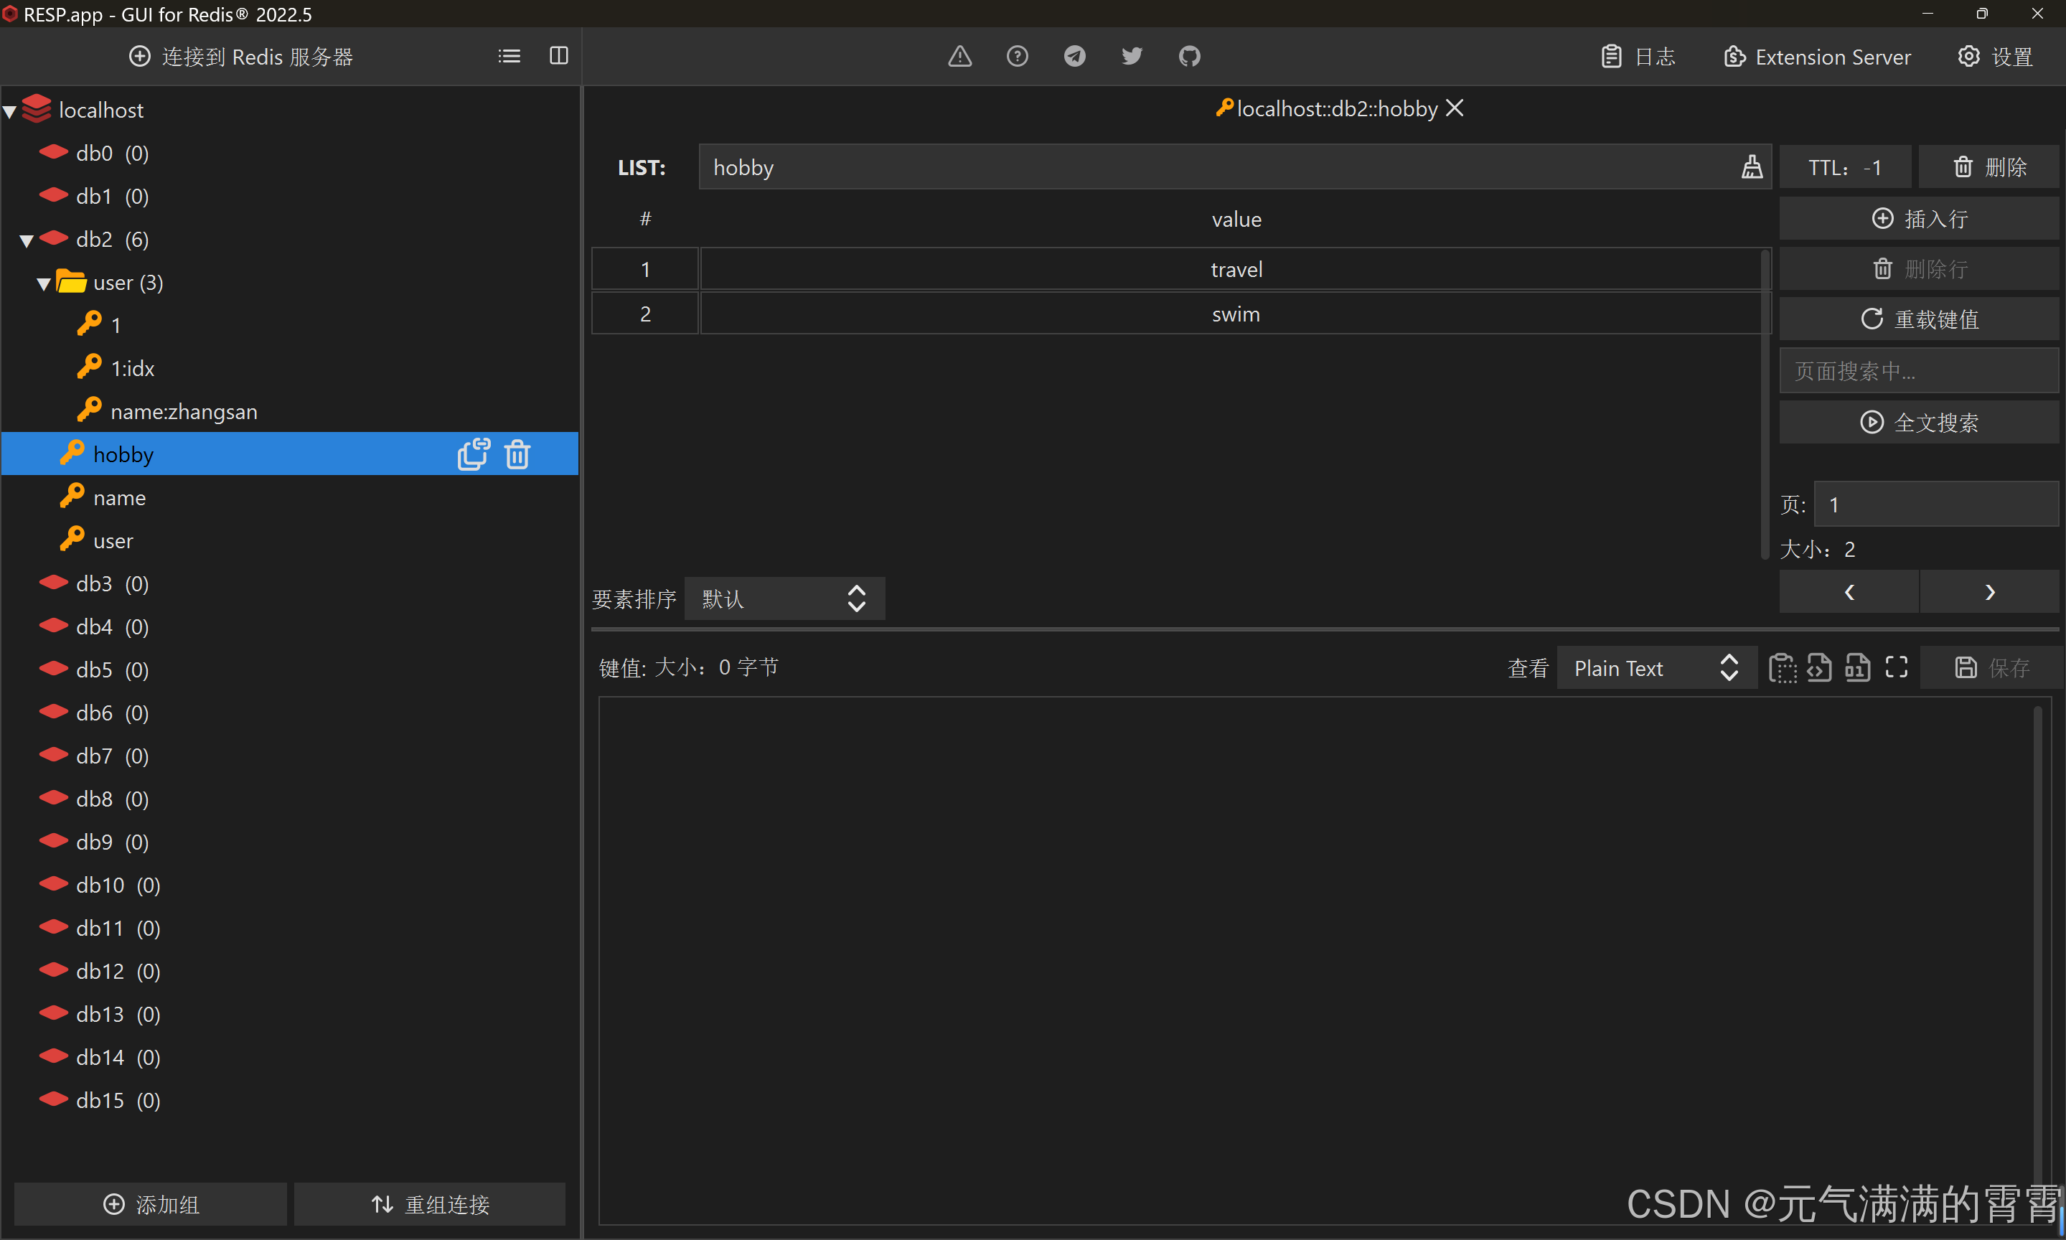2066x1240 pixels.
Task: Click the help question mark icon
Action: click(1017, 56)
